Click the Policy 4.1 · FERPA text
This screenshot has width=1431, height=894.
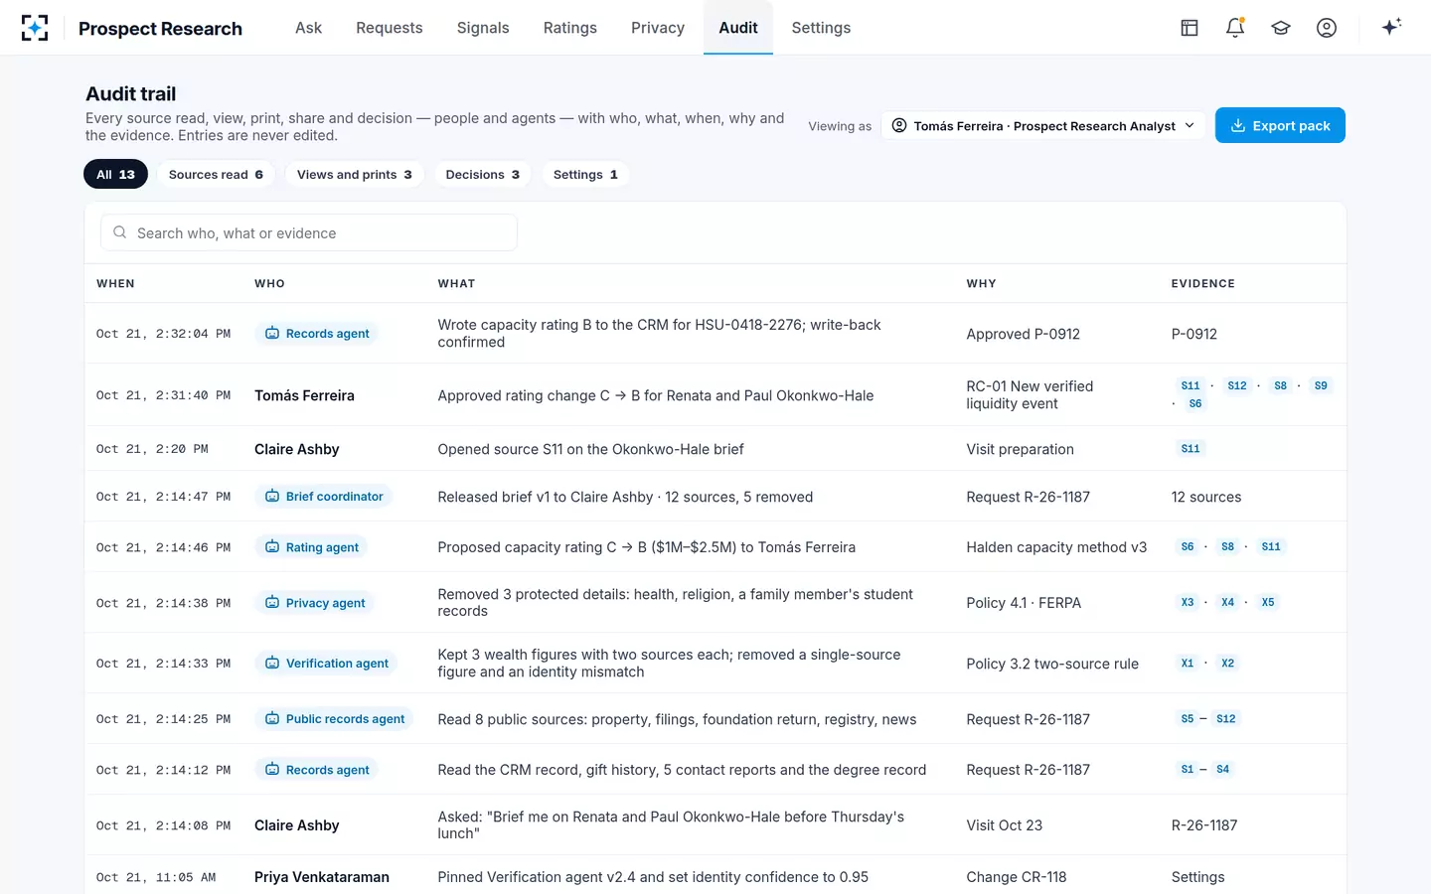click(x=1024, y=603)
